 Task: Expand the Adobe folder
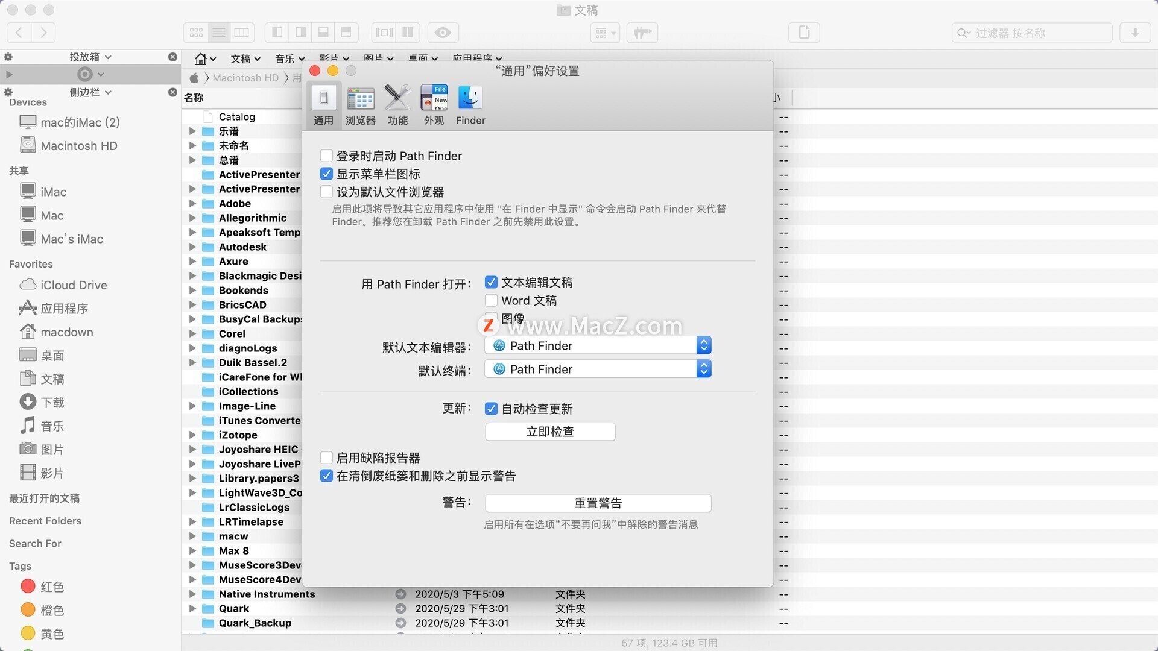(192, 203)
